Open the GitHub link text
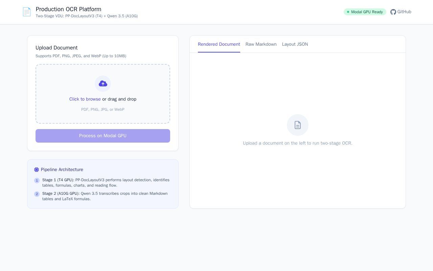433x271 pixels. coord(404,12)
